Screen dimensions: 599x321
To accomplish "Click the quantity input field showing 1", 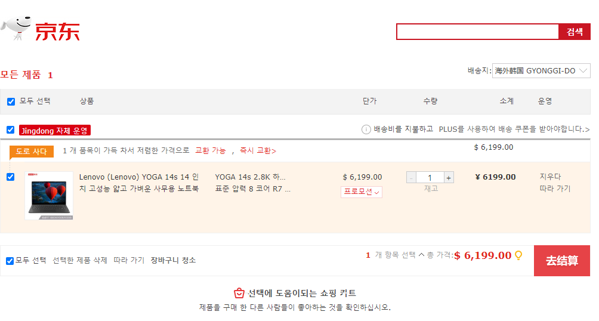I will (x=430, y=178).
